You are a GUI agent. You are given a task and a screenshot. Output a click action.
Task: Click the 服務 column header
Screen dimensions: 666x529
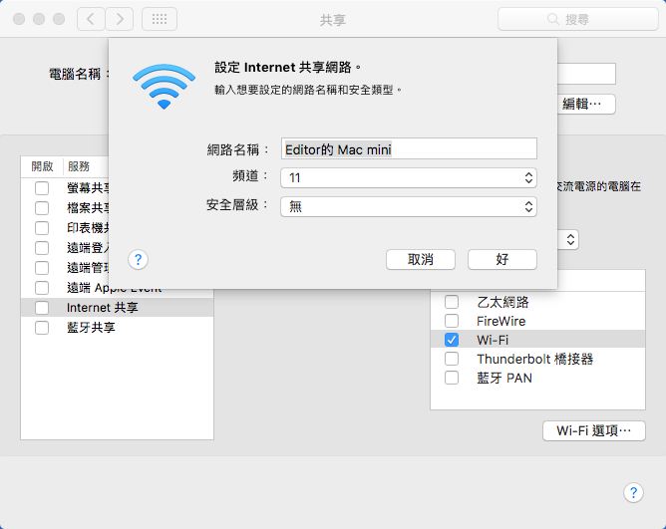pos(79,166)
